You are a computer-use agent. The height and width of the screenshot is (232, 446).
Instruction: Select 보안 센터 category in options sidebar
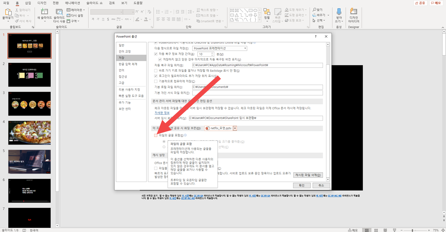(x=131, y=109)
